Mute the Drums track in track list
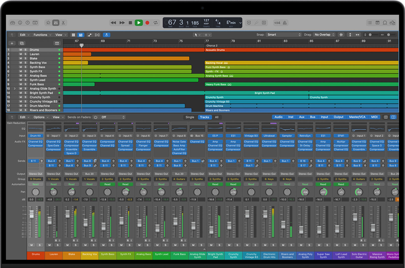 21,50
